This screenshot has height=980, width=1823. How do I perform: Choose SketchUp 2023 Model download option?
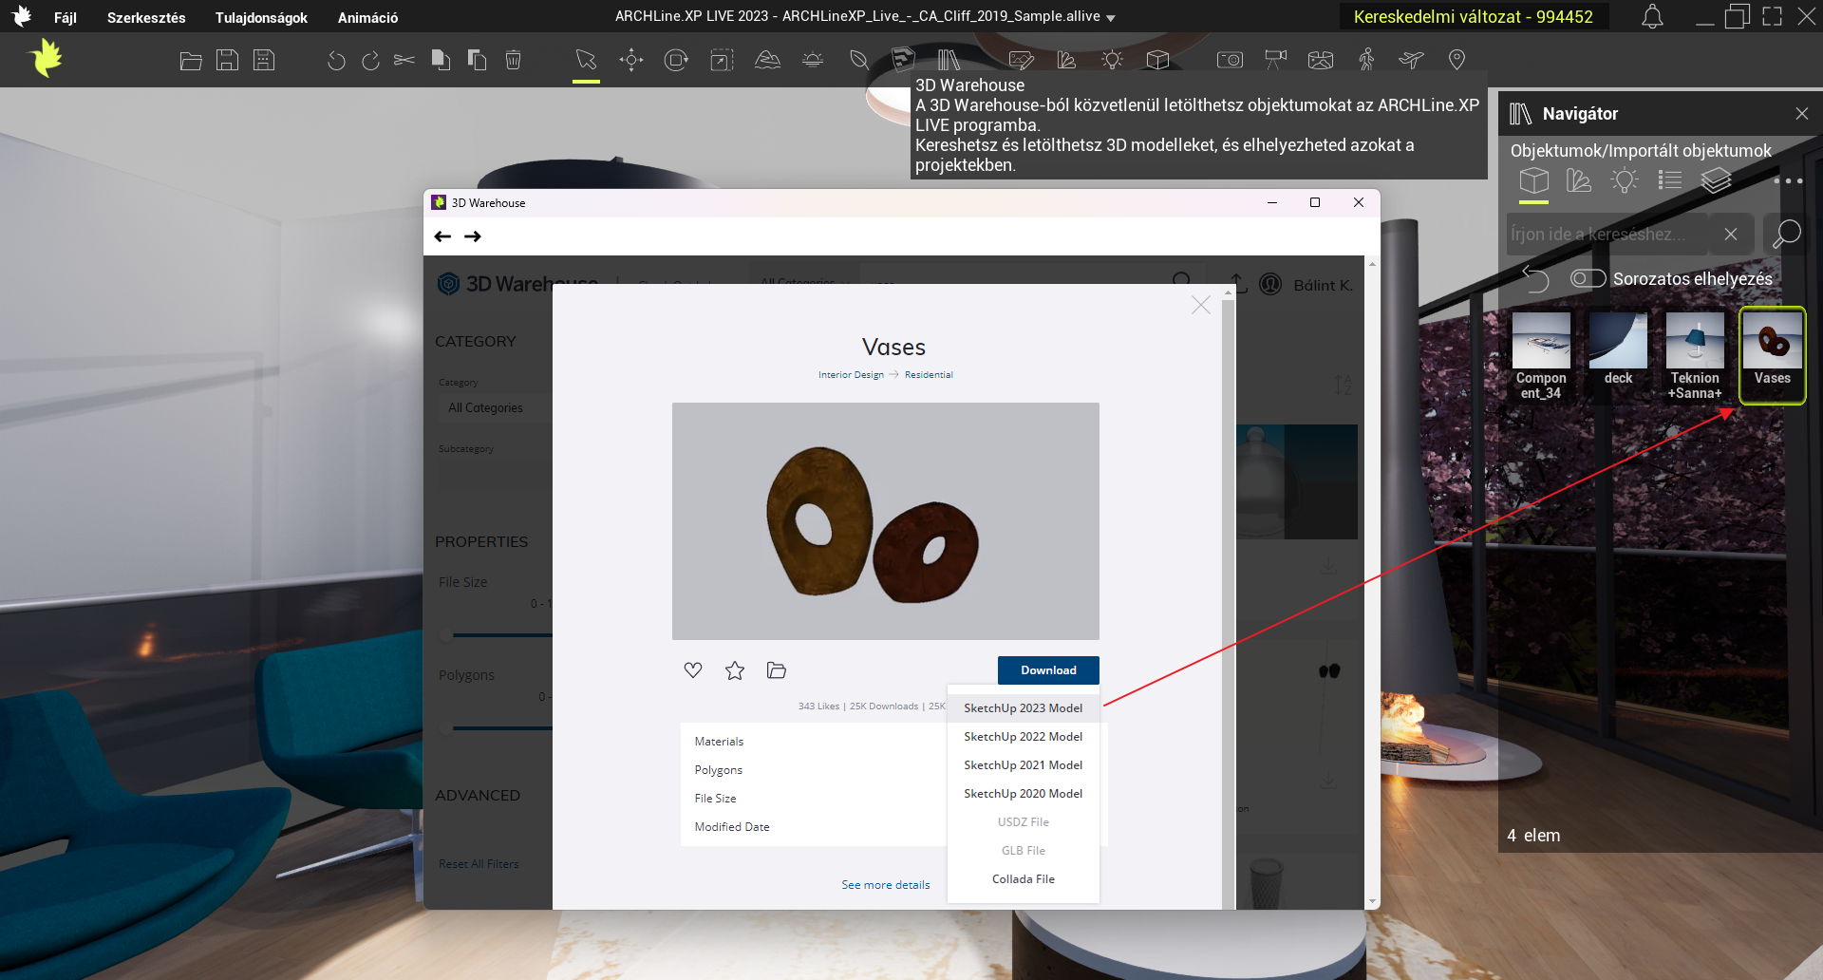1023,708
